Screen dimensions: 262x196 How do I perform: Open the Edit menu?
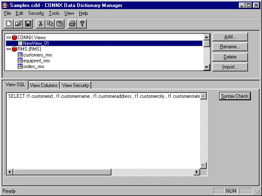[19, 13]
